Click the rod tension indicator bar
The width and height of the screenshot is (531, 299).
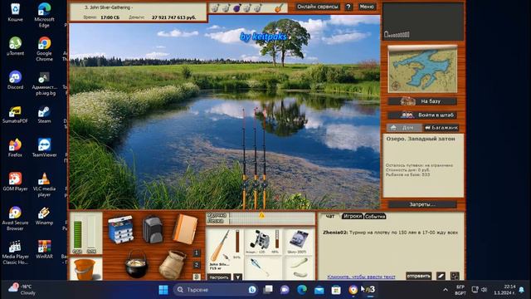click(x=272, y=215)
